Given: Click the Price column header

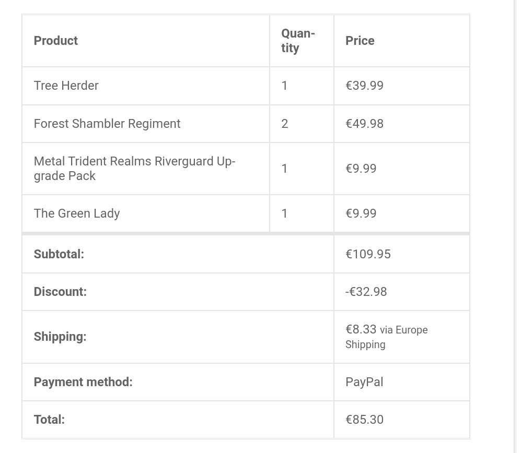Looking at the screenshot, I should pyautogui.click(x=360, y=41).
